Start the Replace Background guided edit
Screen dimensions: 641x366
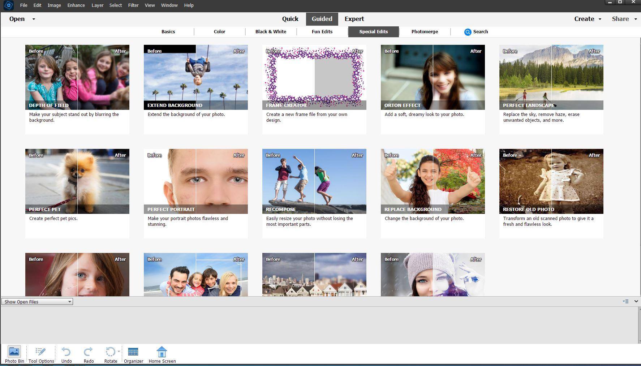pyautogui.click(x=433, y=181)
